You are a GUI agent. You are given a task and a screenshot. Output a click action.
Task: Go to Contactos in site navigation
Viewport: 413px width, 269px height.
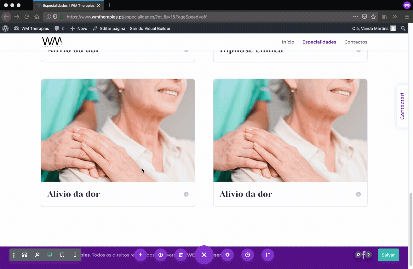pos(356,42)
